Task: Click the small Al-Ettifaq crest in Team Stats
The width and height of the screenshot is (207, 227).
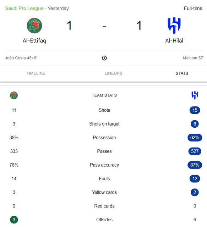Action: (14, 95)
